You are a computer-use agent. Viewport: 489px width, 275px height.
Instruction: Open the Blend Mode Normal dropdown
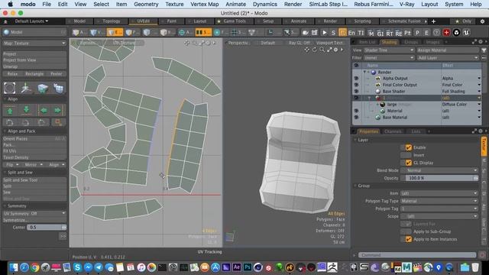click(439, 170)
